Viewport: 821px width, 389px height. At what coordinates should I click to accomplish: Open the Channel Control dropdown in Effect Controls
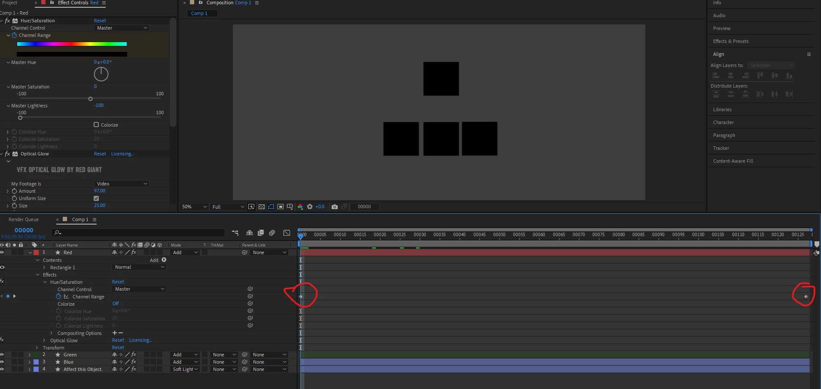coord(121,28)
